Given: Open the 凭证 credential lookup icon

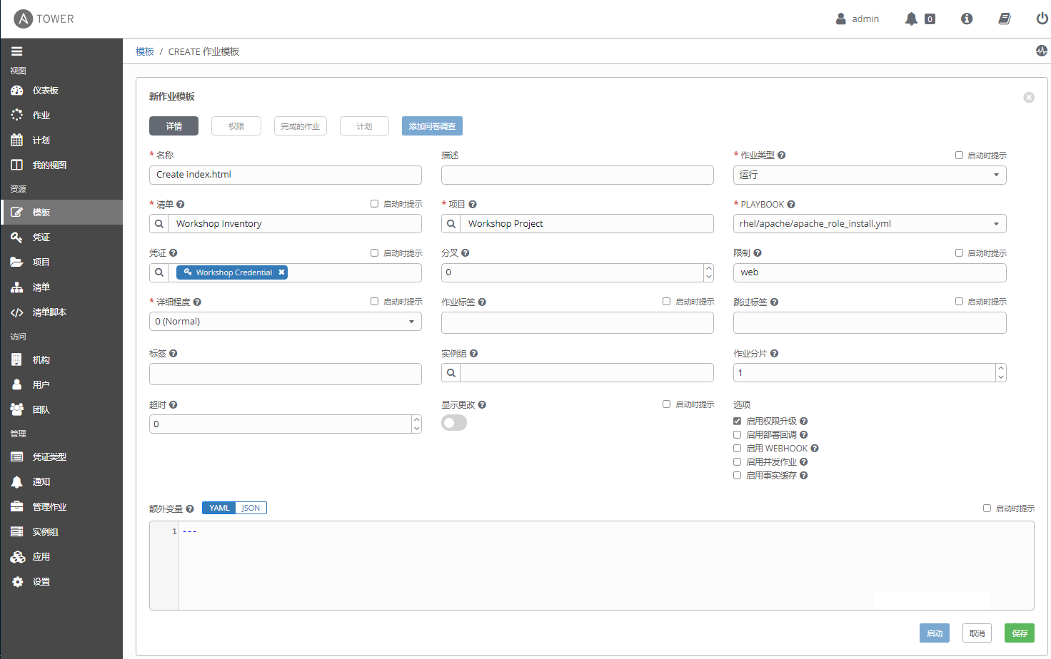Looking at the screenshot, I should 159,272.
